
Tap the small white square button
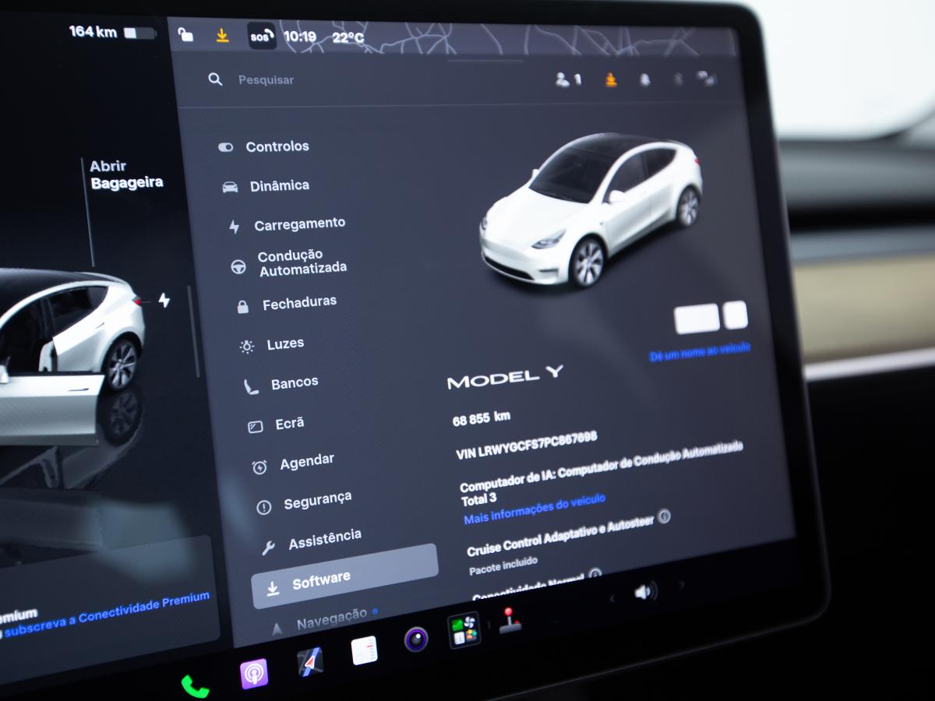pos(735,315)
